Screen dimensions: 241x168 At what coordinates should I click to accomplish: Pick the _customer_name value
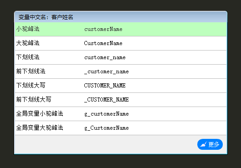click(106, 71)
